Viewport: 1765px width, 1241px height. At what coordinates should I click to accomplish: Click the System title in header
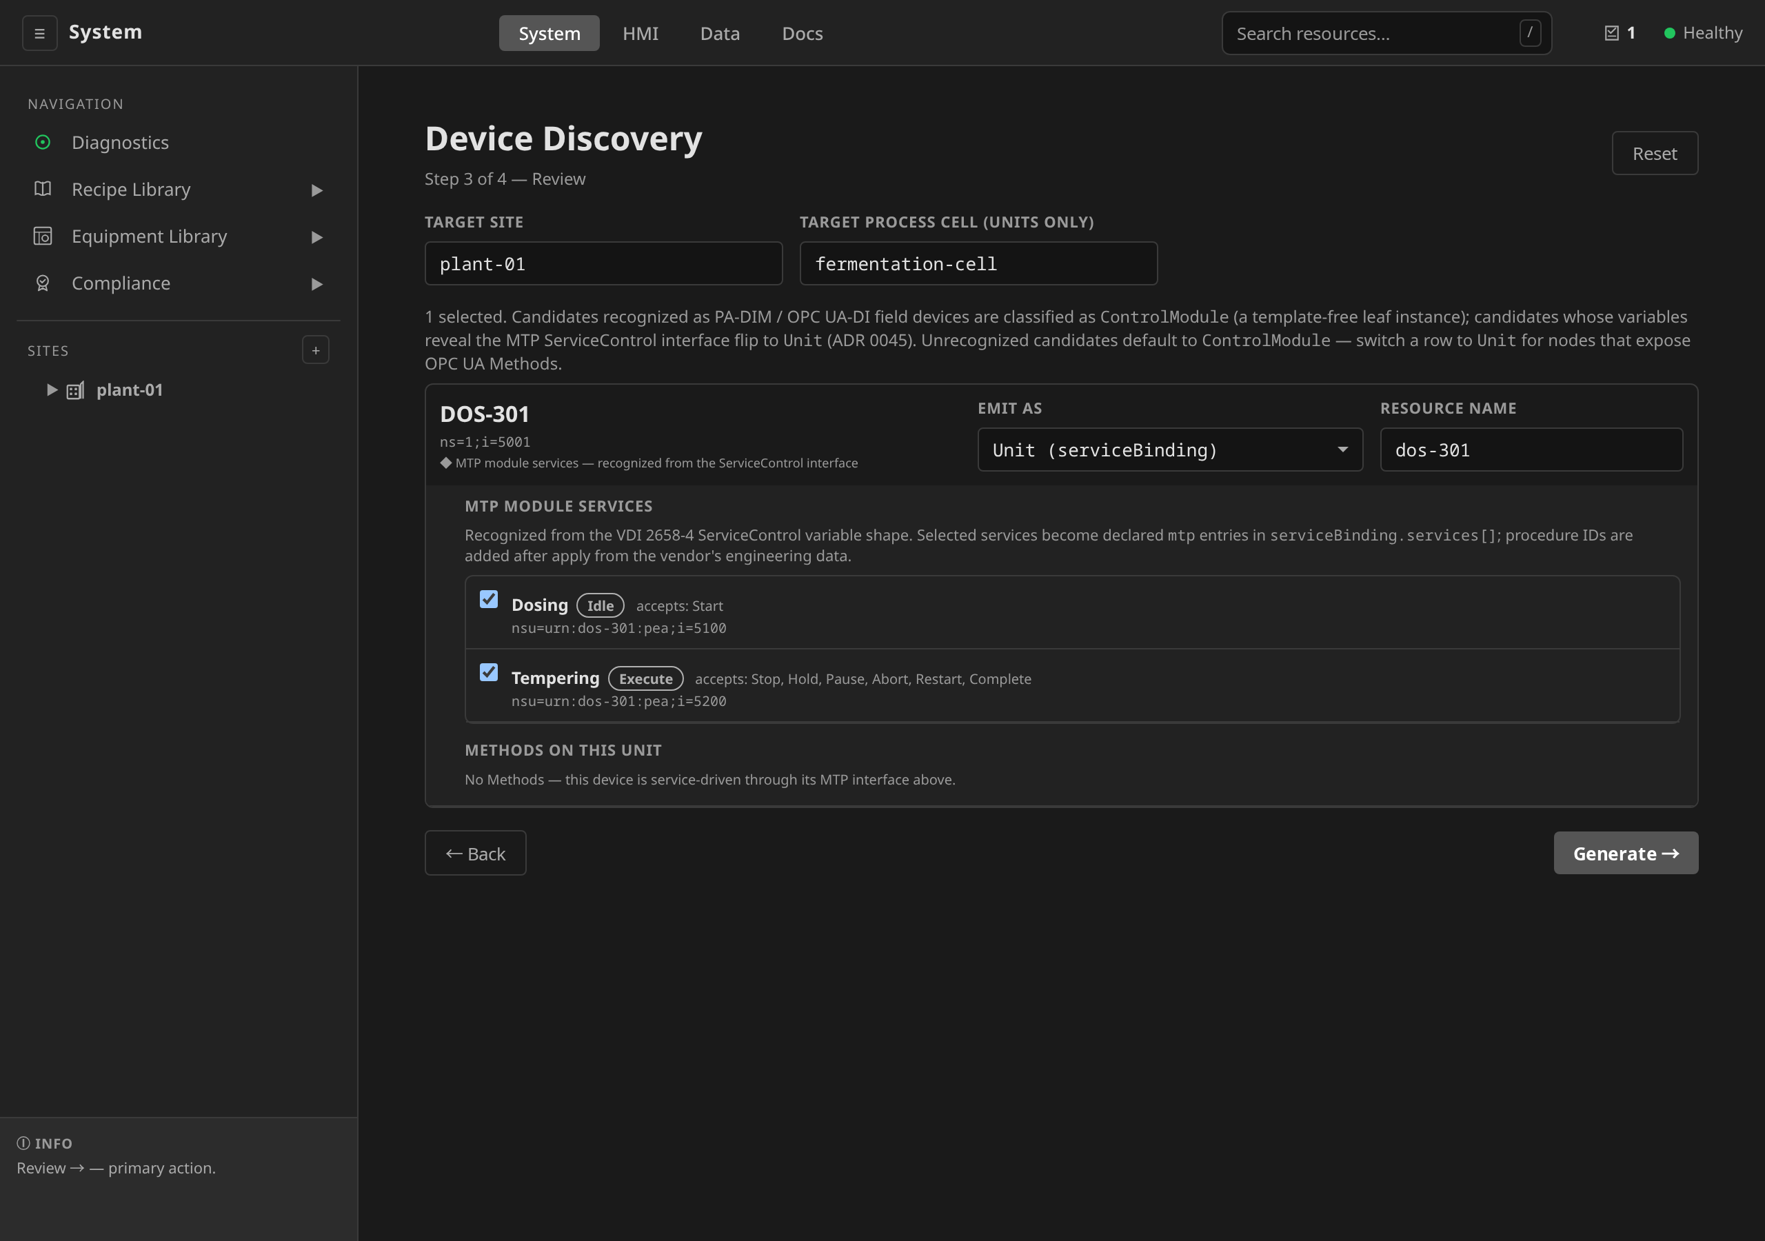(x=105, y=32)
